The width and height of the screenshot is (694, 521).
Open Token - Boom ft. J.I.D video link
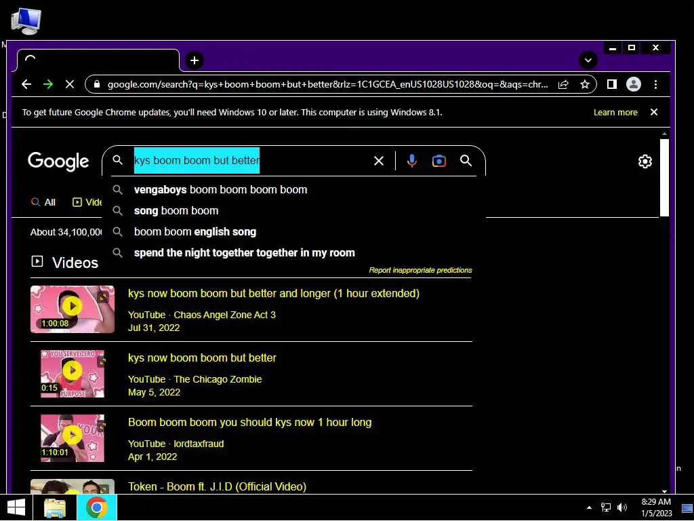coord(217,487)
